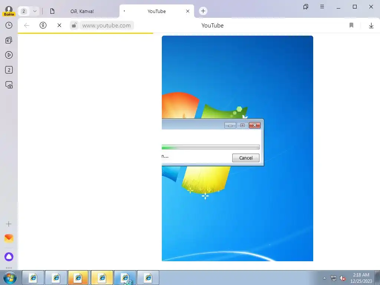Click the green progress bar in the dialog

[x=211, y=147]
